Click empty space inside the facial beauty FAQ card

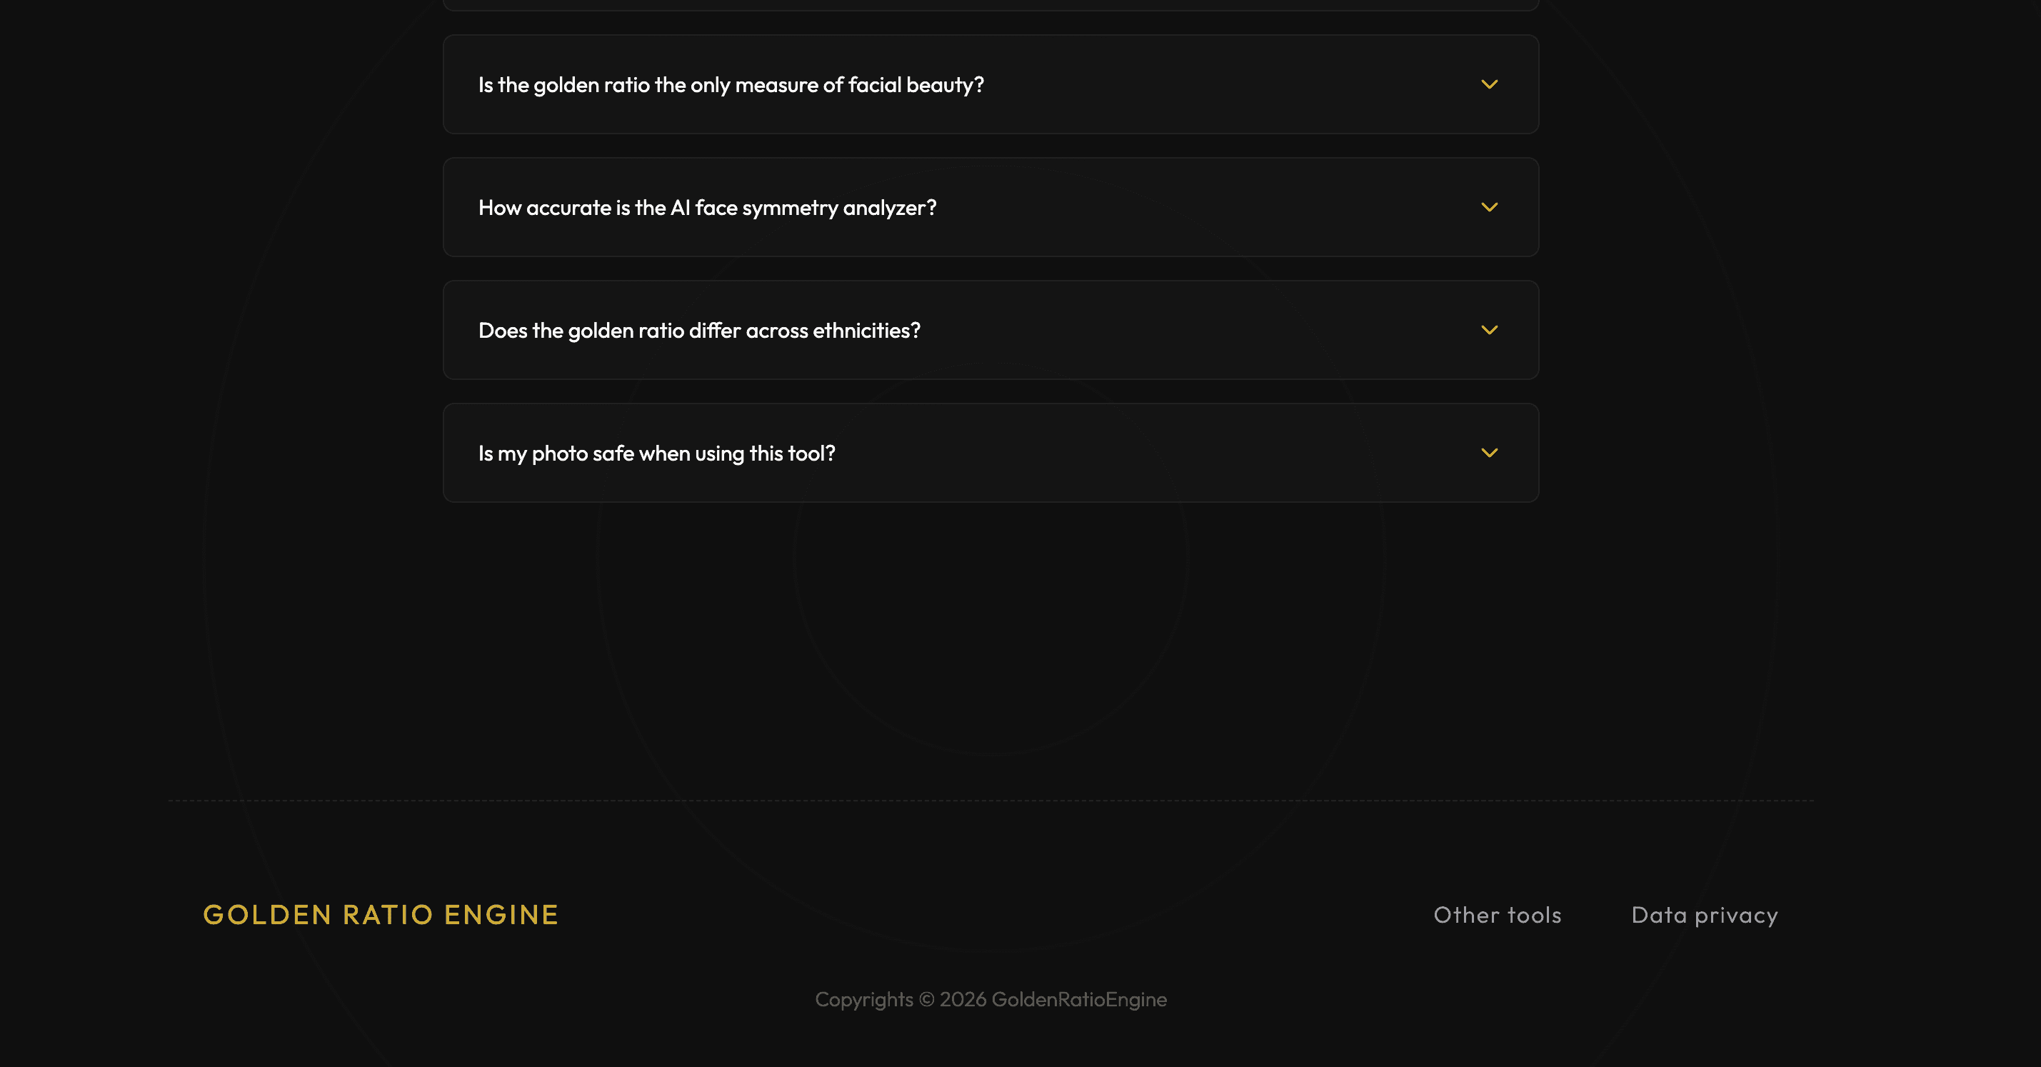pyautogui.click(x=1228, y=85)
